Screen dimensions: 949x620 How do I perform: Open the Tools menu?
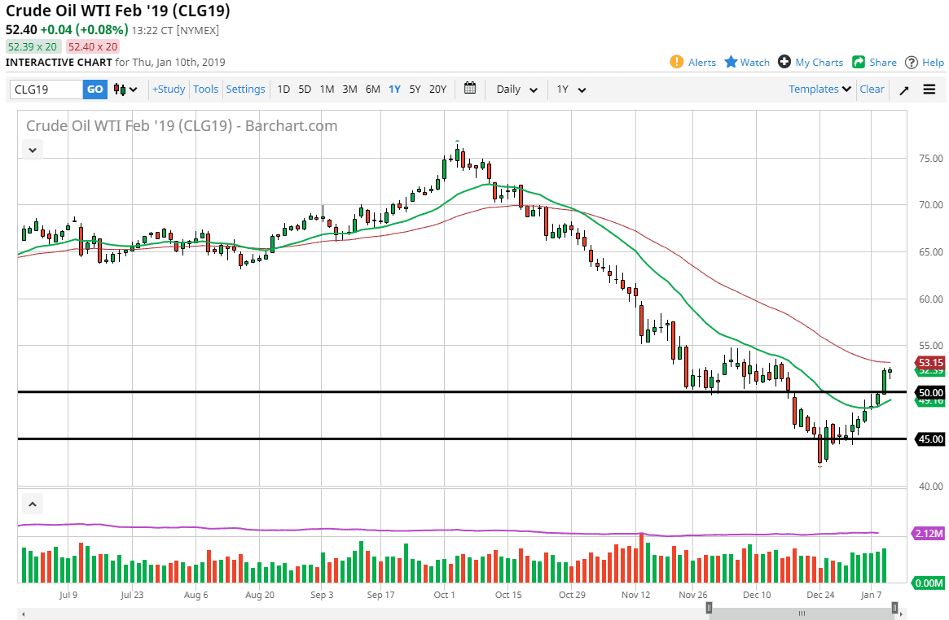pos(205,90)
